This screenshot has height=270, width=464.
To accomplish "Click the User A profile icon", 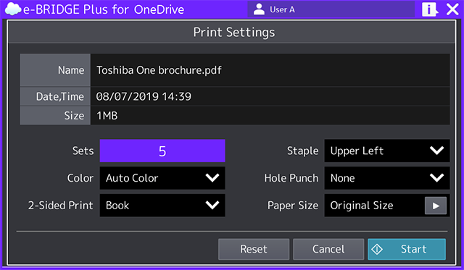I will [259, 9].
